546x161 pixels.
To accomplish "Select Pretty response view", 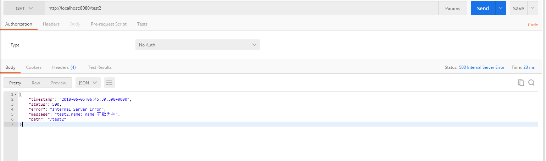I will (x=15, y=83).
